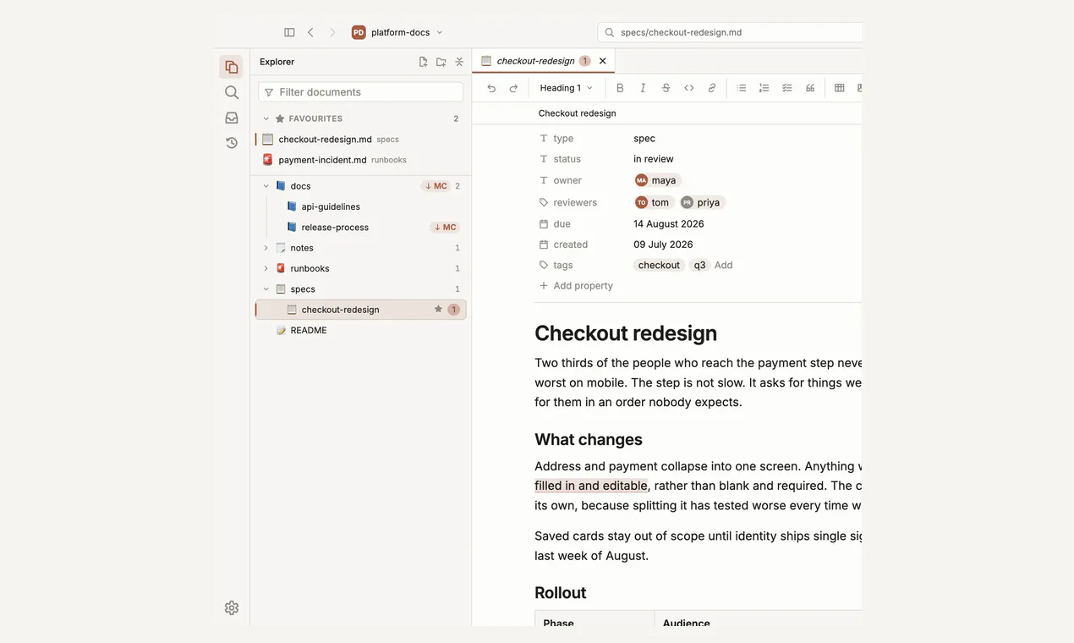Toggle strikethrough formatting
This screenshot has width=1074, height=643.
(666, 88)
